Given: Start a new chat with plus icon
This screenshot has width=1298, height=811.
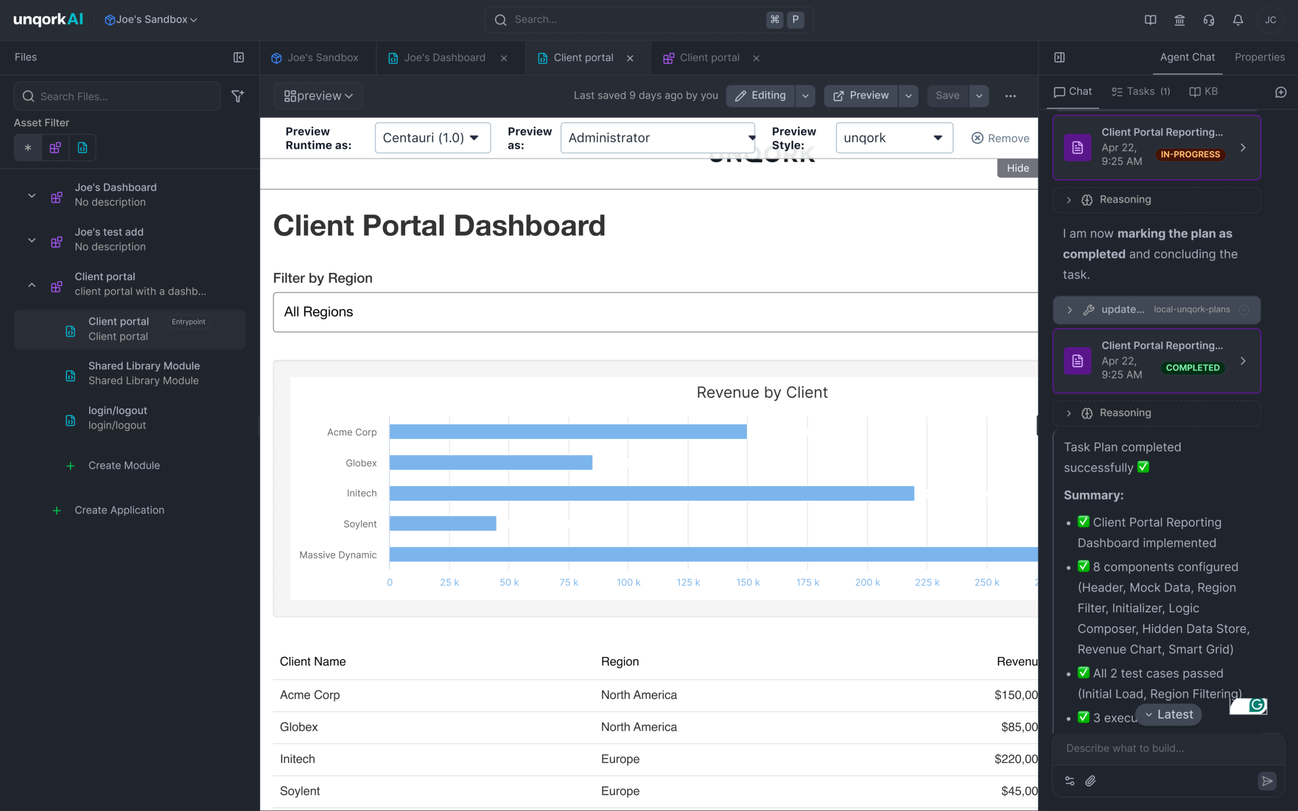Looking at the screenshot, I should pyautogui.click(x=1281, y=92).
